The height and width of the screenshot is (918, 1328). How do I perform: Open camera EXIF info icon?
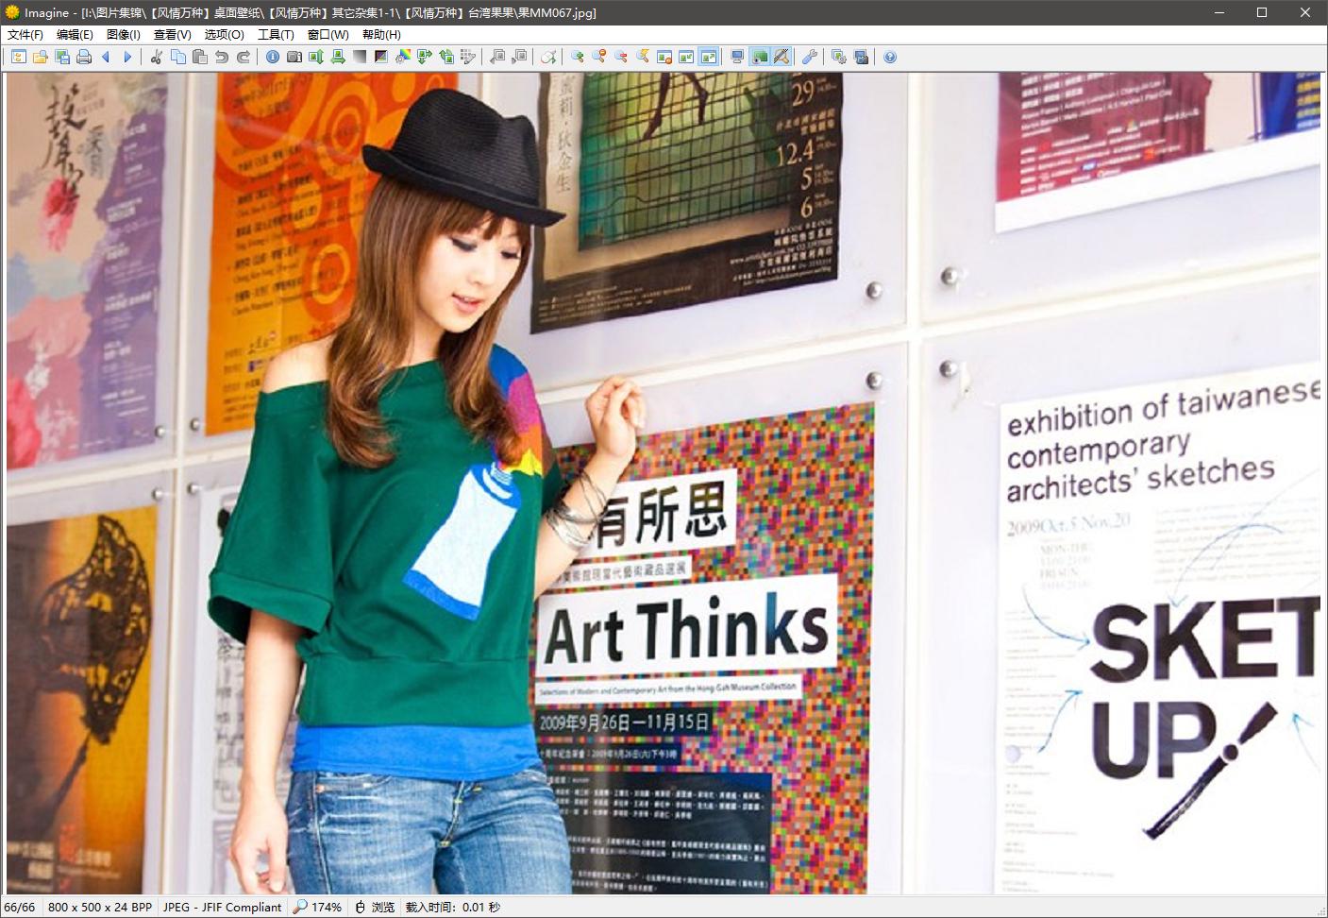click(x=294, y=57)
